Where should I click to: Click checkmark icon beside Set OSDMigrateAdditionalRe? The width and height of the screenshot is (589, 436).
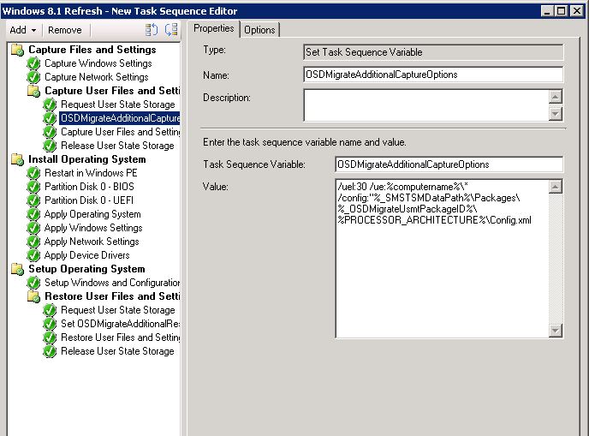tap(50, 324)
